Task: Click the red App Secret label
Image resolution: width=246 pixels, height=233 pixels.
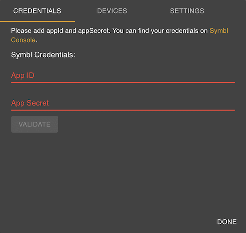Action: [x=30, y=103]
